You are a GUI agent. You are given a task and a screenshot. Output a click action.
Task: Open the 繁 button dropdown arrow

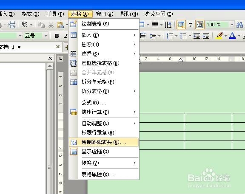click(x=31, y=25)
